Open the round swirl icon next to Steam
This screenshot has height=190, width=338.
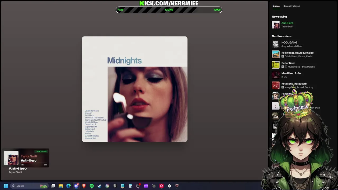click(x=107, y=186)
